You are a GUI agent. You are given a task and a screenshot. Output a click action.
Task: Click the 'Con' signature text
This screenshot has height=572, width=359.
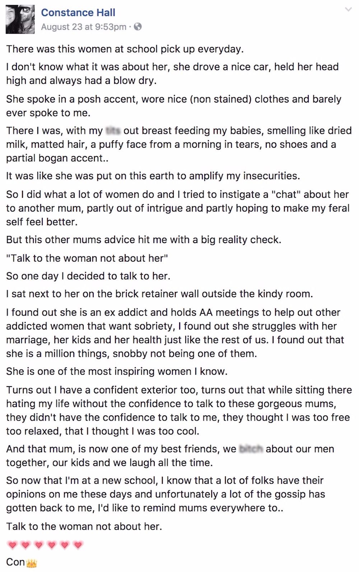[15, 562]
